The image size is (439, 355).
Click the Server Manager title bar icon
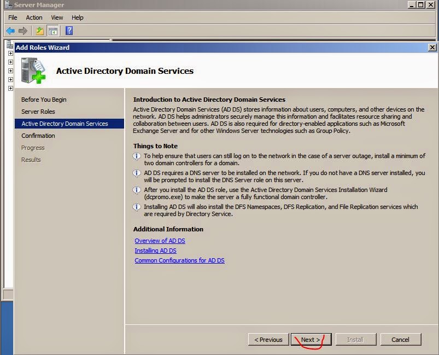coord(8,4)
